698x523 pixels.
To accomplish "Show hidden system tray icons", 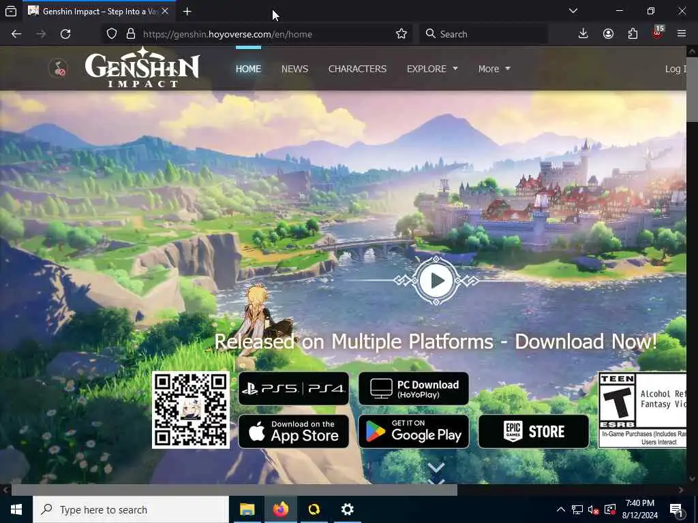I will coord(561,509).
